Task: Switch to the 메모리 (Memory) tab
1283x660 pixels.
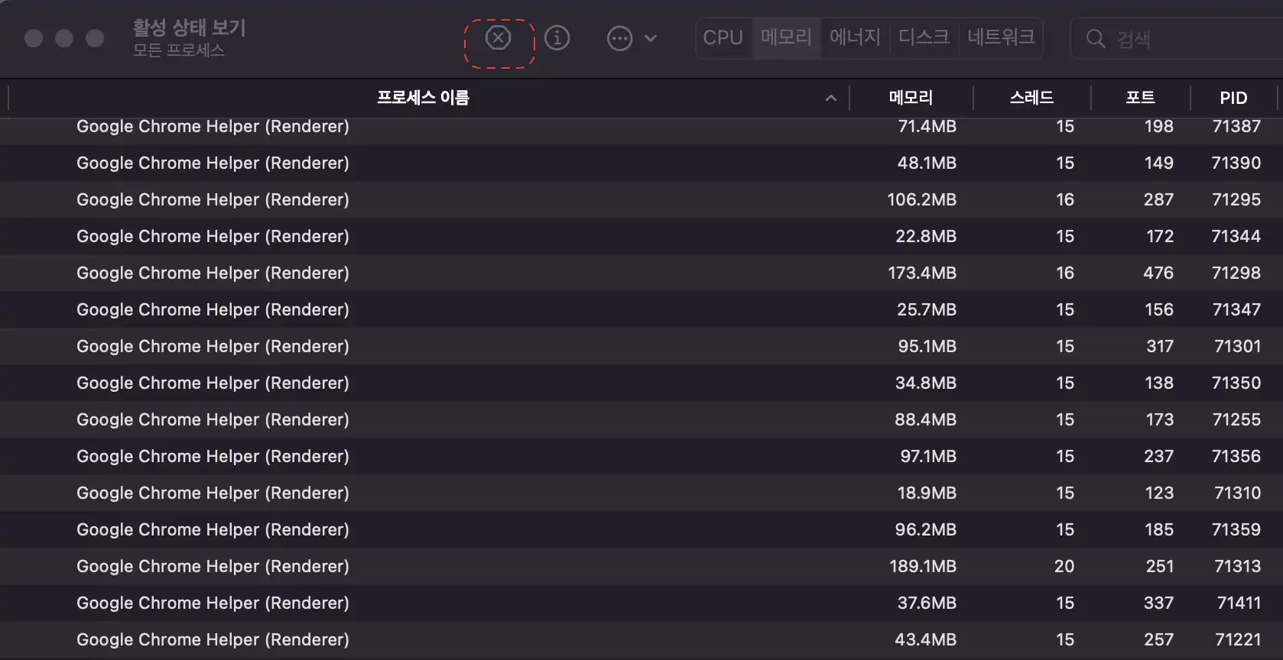Action: click(x=786, y=37)
